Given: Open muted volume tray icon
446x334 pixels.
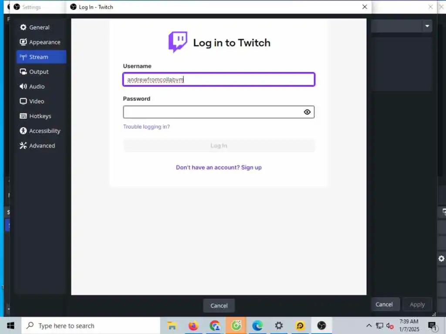Looking at the screenshot, I should 390,326.
